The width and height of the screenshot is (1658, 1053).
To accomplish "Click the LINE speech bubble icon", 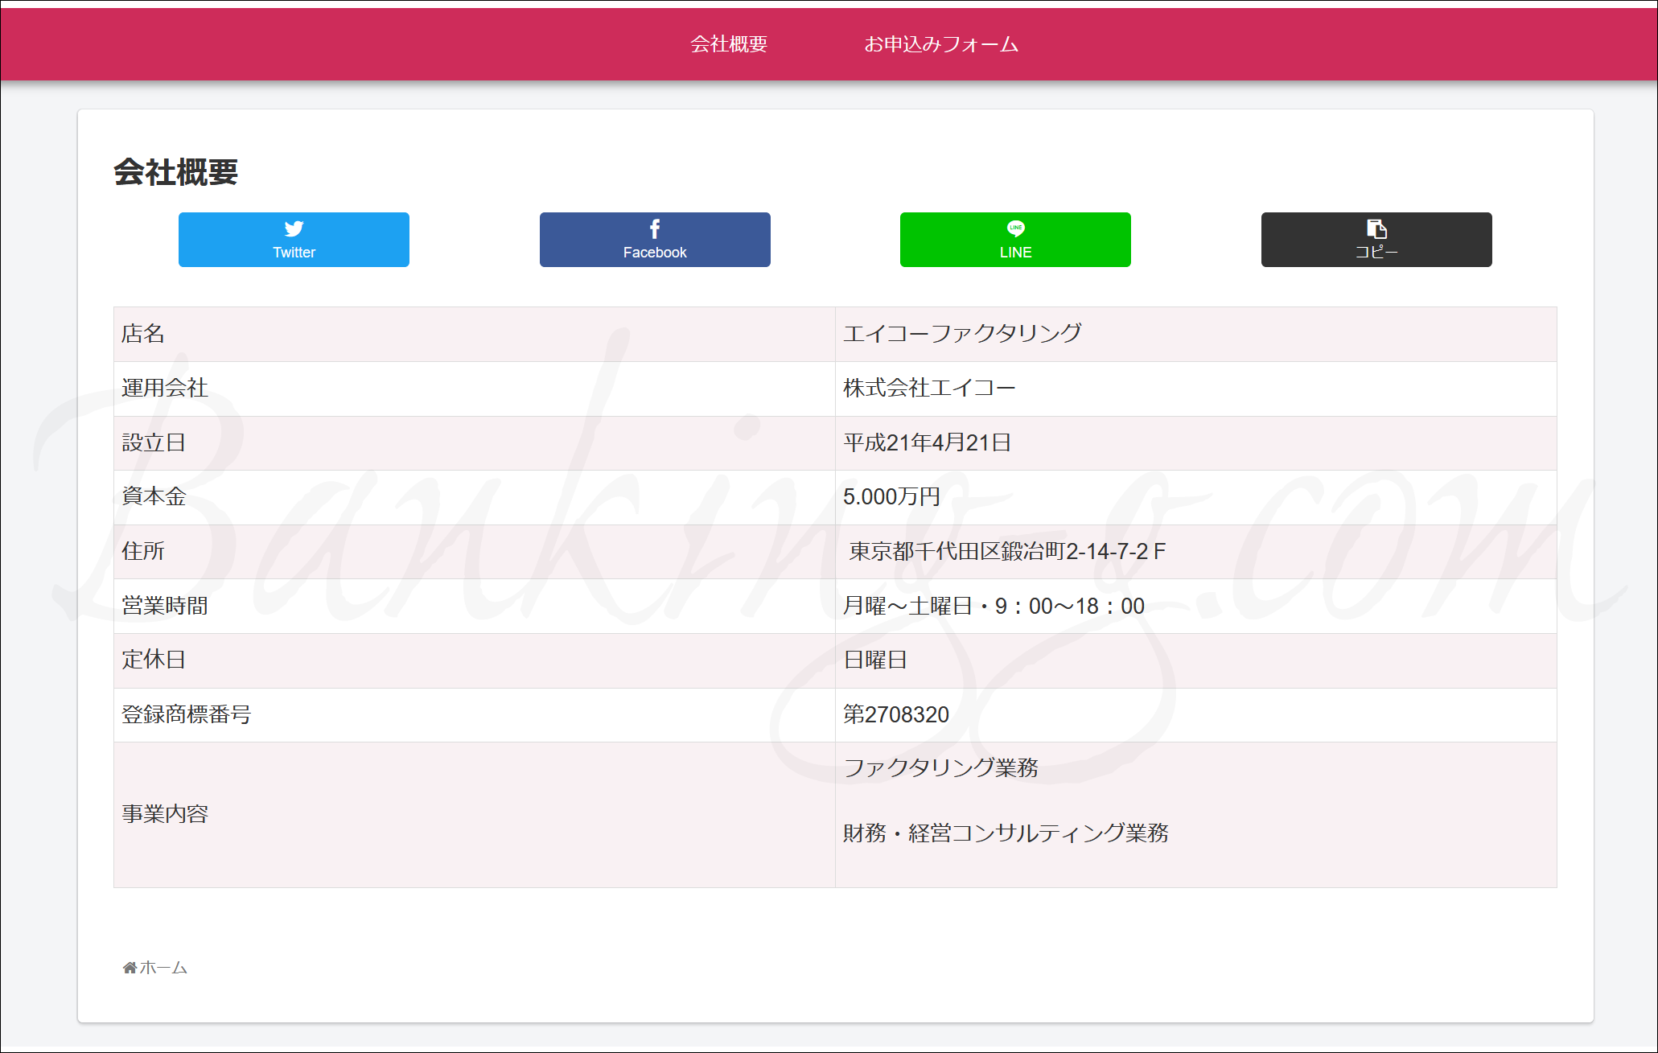I will (1015, 228).
